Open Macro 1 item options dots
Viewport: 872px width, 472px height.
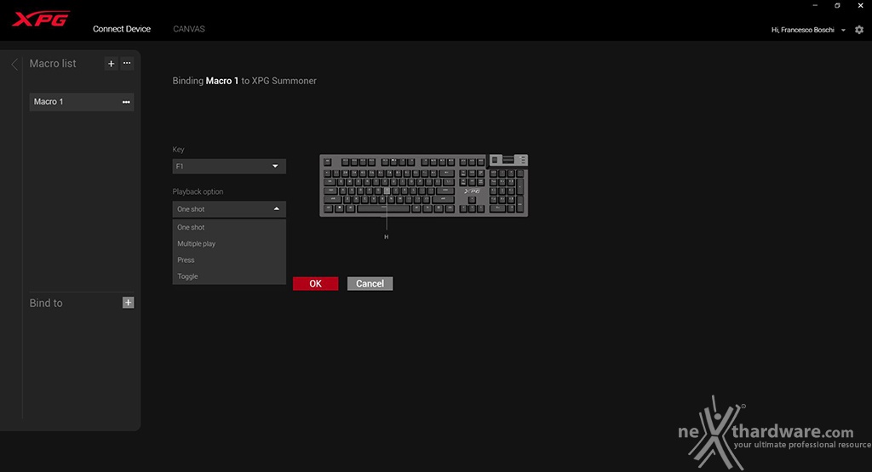coord(126,102)
